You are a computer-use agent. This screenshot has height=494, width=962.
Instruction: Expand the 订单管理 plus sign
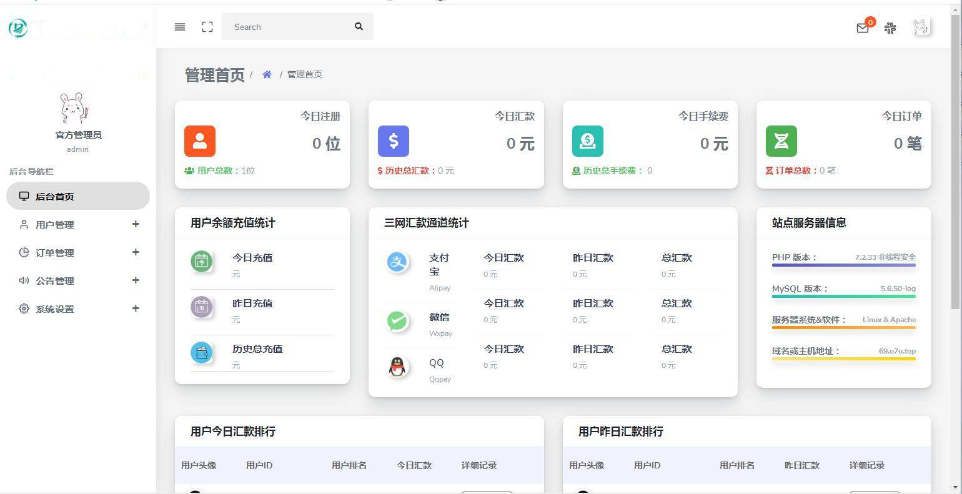(136, 252)
